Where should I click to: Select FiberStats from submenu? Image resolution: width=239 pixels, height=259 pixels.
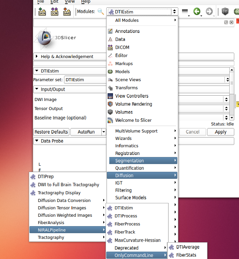point(186,255)
